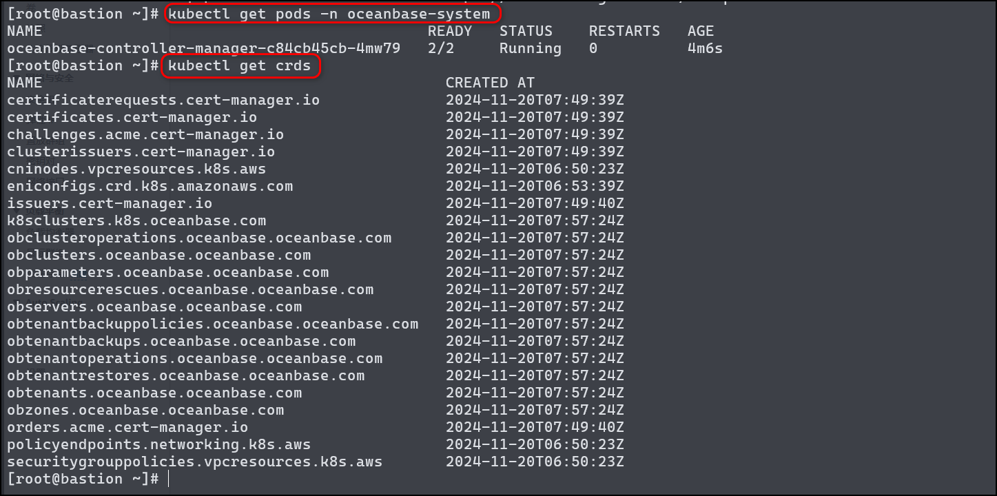Select certificates.cert-manager.io row text
Screen dimensions: 997x496
pyautogui.click(x=132, y=117)
